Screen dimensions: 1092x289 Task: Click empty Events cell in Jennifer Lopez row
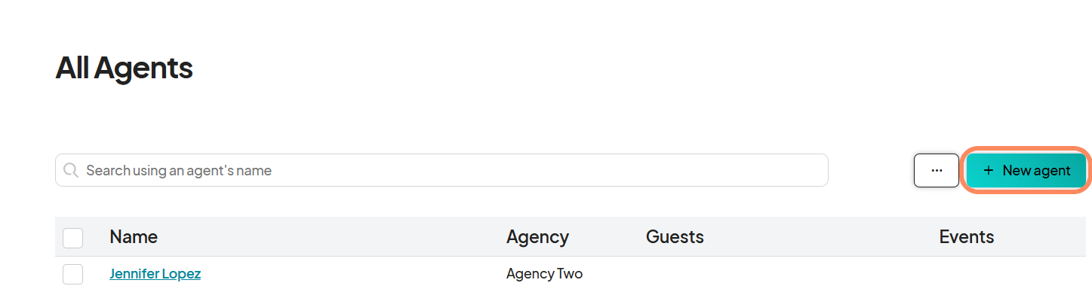click(x=1010, y=274)
